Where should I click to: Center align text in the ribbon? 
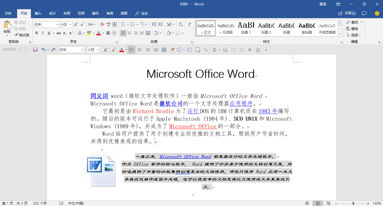tap(129, 33)
